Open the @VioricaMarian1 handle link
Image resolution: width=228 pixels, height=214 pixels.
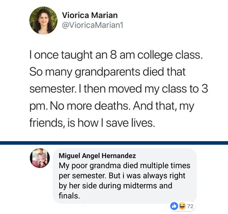click(x=93, y=25)
